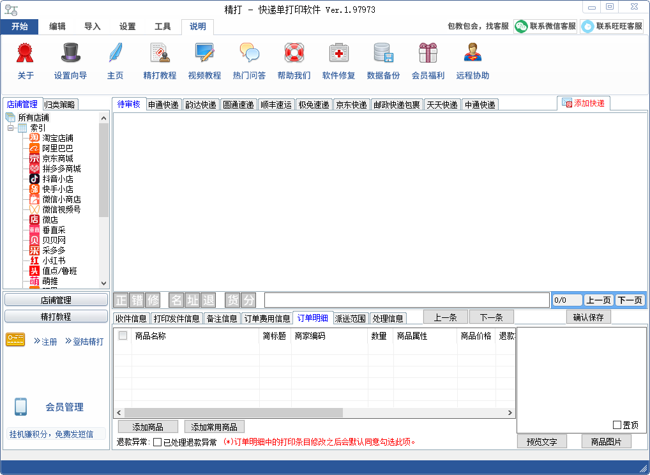Click the search input field above details
The height and width of the screenshot is (475, 650).
407,299
